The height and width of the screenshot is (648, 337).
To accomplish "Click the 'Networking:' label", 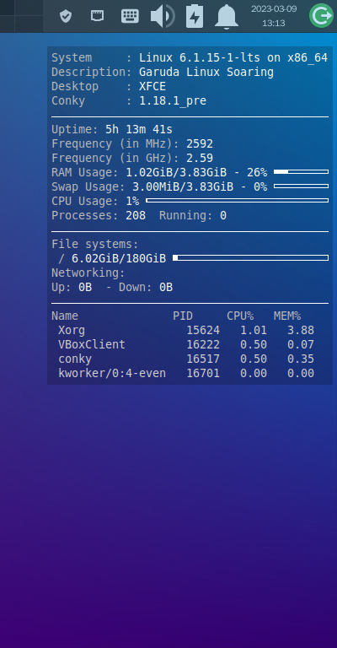I will (x=88, y=273).
